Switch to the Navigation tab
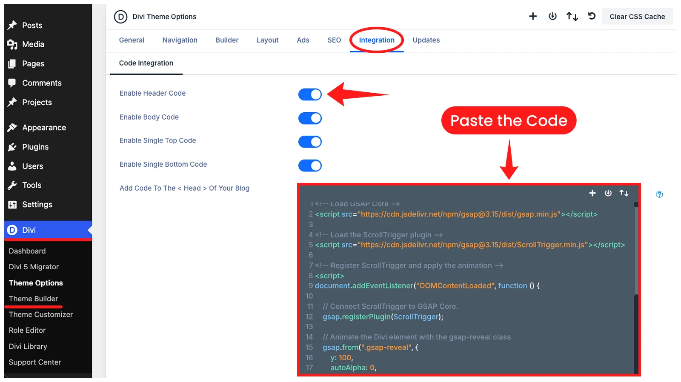 click(180, 40)
